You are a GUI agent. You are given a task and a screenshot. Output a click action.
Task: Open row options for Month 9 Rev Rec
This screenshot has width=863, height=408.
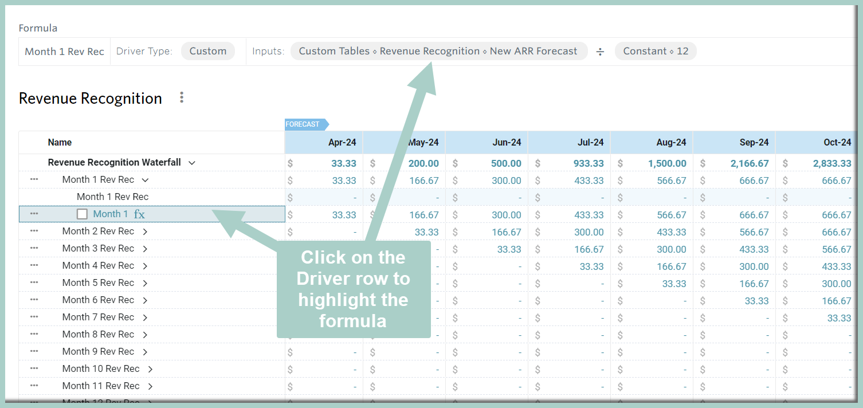point(34,351)
